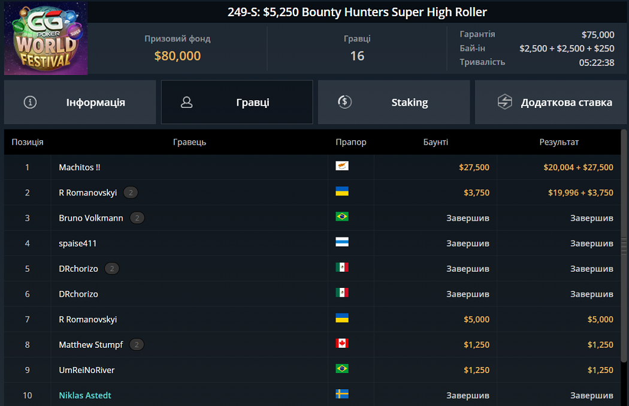Click the player list scrollbar handle
Screen dimensions: 629x406
624,246
